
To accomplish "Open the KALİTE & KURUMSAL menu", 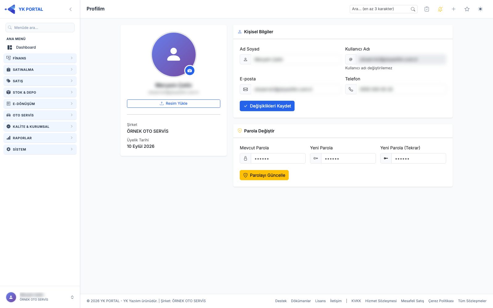I will point(40,127).
